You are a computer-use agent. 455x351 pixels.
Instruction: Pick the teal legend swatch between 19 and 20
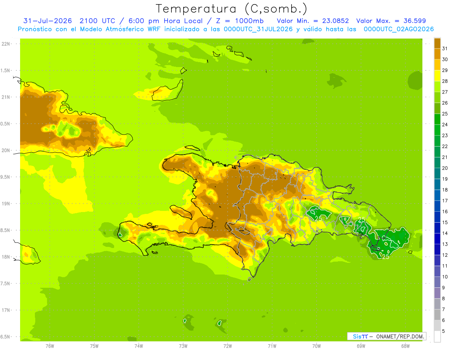pyautogui.click(x=437, y=173)
